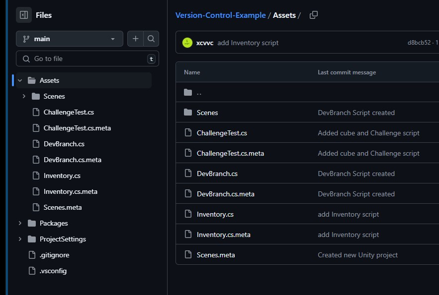
Task: Open Inventory.cs in file tree
Action: coord(62,176)
